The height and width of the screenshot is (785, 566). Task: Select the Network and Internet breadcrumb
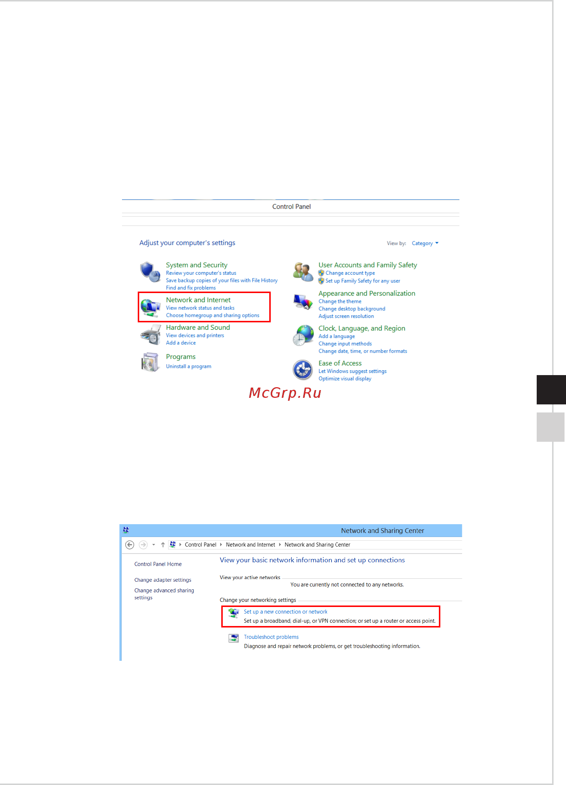pos(251,545)
